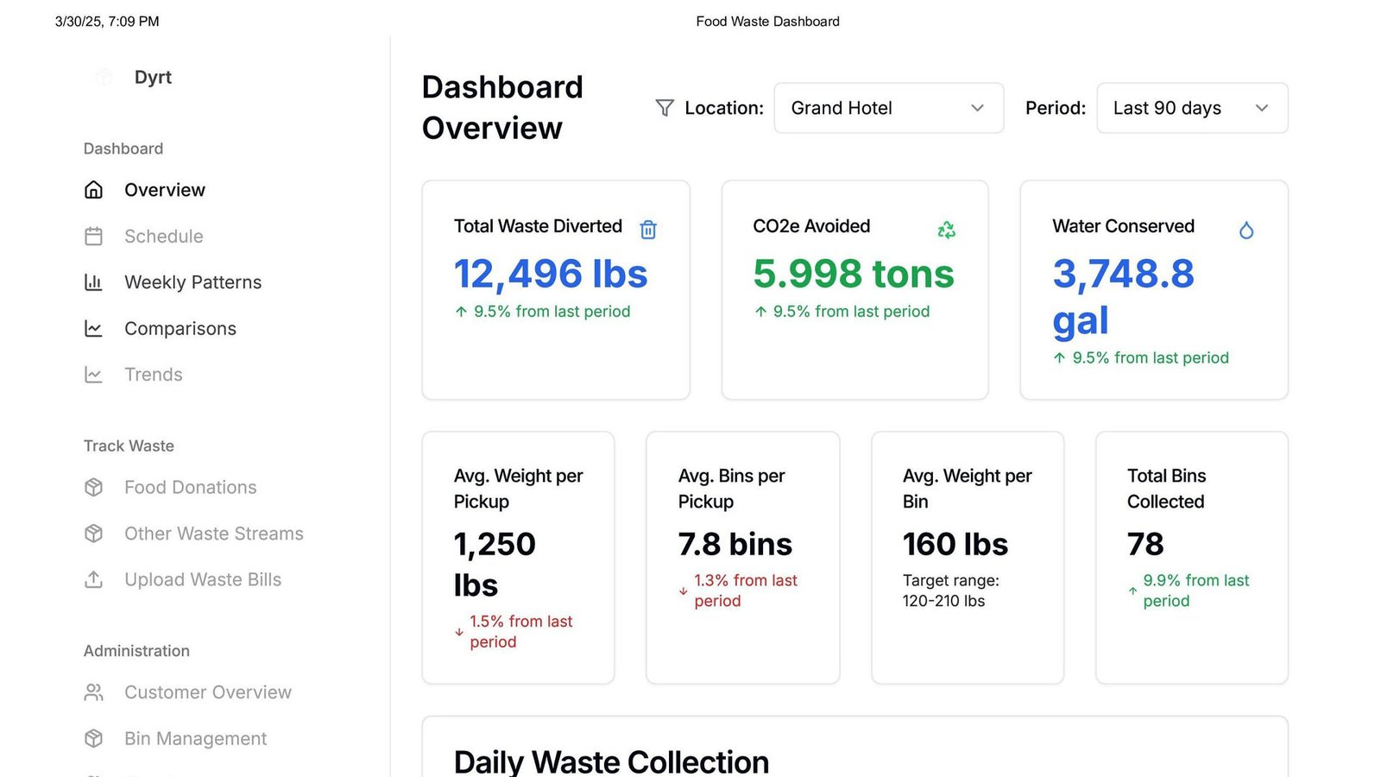Open the Period dropdown set to Last 90 days
The height and width of the screenshot is (777, 1381).
[x=1191, y=108]
